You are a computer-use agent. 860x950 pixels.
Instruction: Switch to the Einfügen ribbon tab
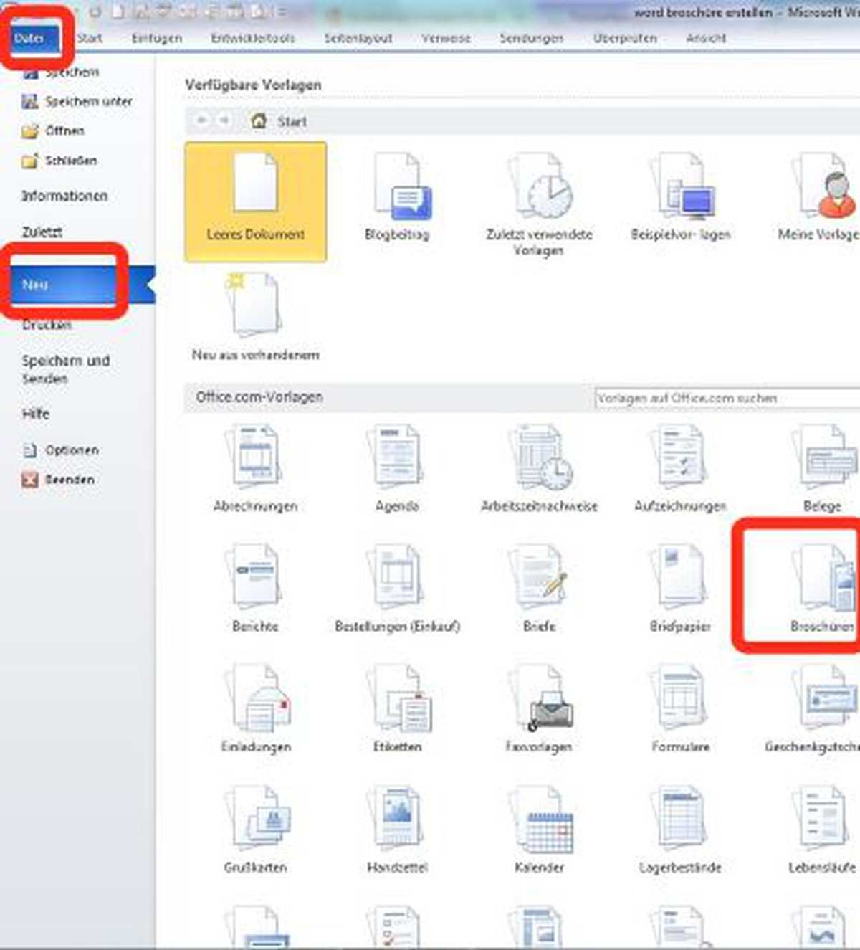156,39
